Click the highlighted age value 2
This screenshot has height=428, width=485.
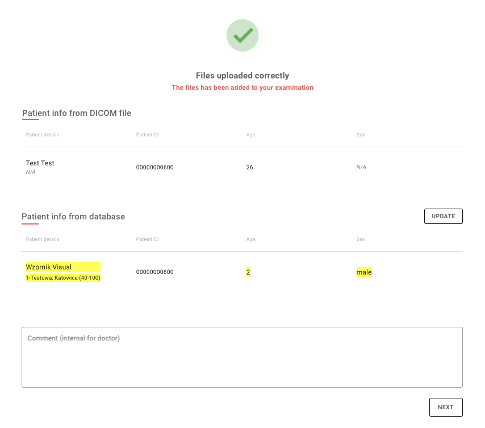click(x=248, y=272)
